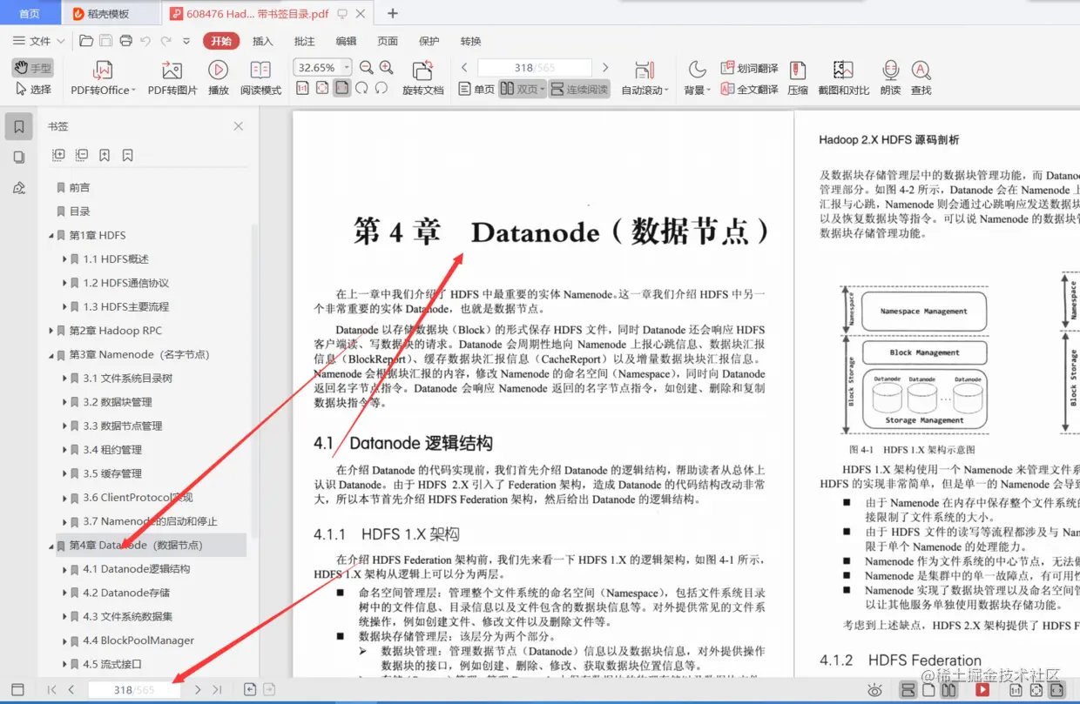
Task: Select the 选择 selection tool
Action: click(33, 89)
